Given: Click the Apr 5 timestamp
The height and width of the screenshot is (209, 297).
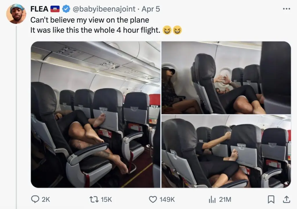Looking at the screenshot, I should [x=151, y=9].
